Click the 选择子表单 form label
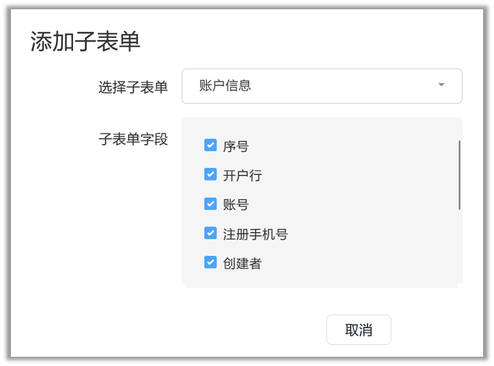Screen dimensions: 494x366 click(x=133, y=87)
